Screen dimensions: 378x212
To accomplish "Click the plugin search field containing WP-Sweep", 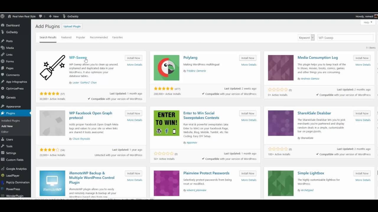I will (345, 38).
